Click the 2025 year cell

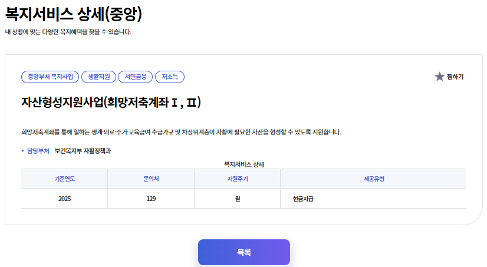point(64,199)
